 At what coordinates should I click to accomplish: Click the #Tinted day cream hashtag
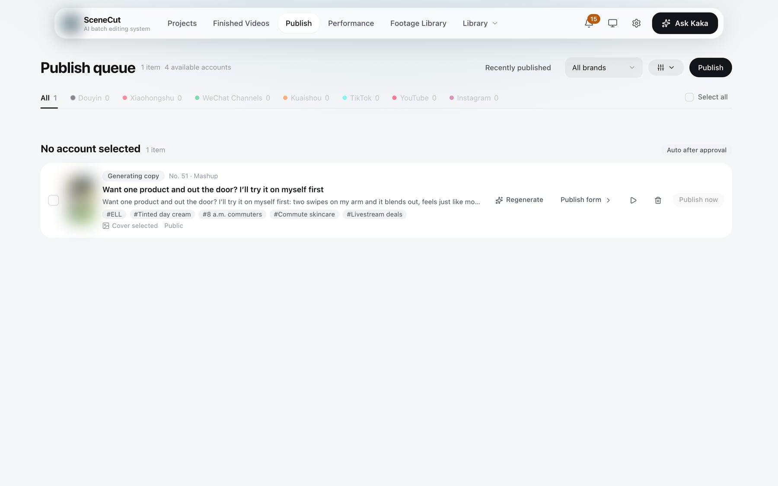(x=162, y=214)
